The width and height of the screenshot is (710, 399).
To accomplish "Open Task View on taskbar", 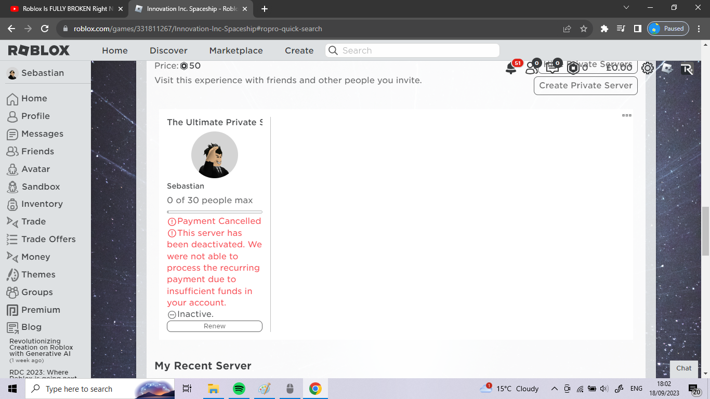I will (187, 389).
